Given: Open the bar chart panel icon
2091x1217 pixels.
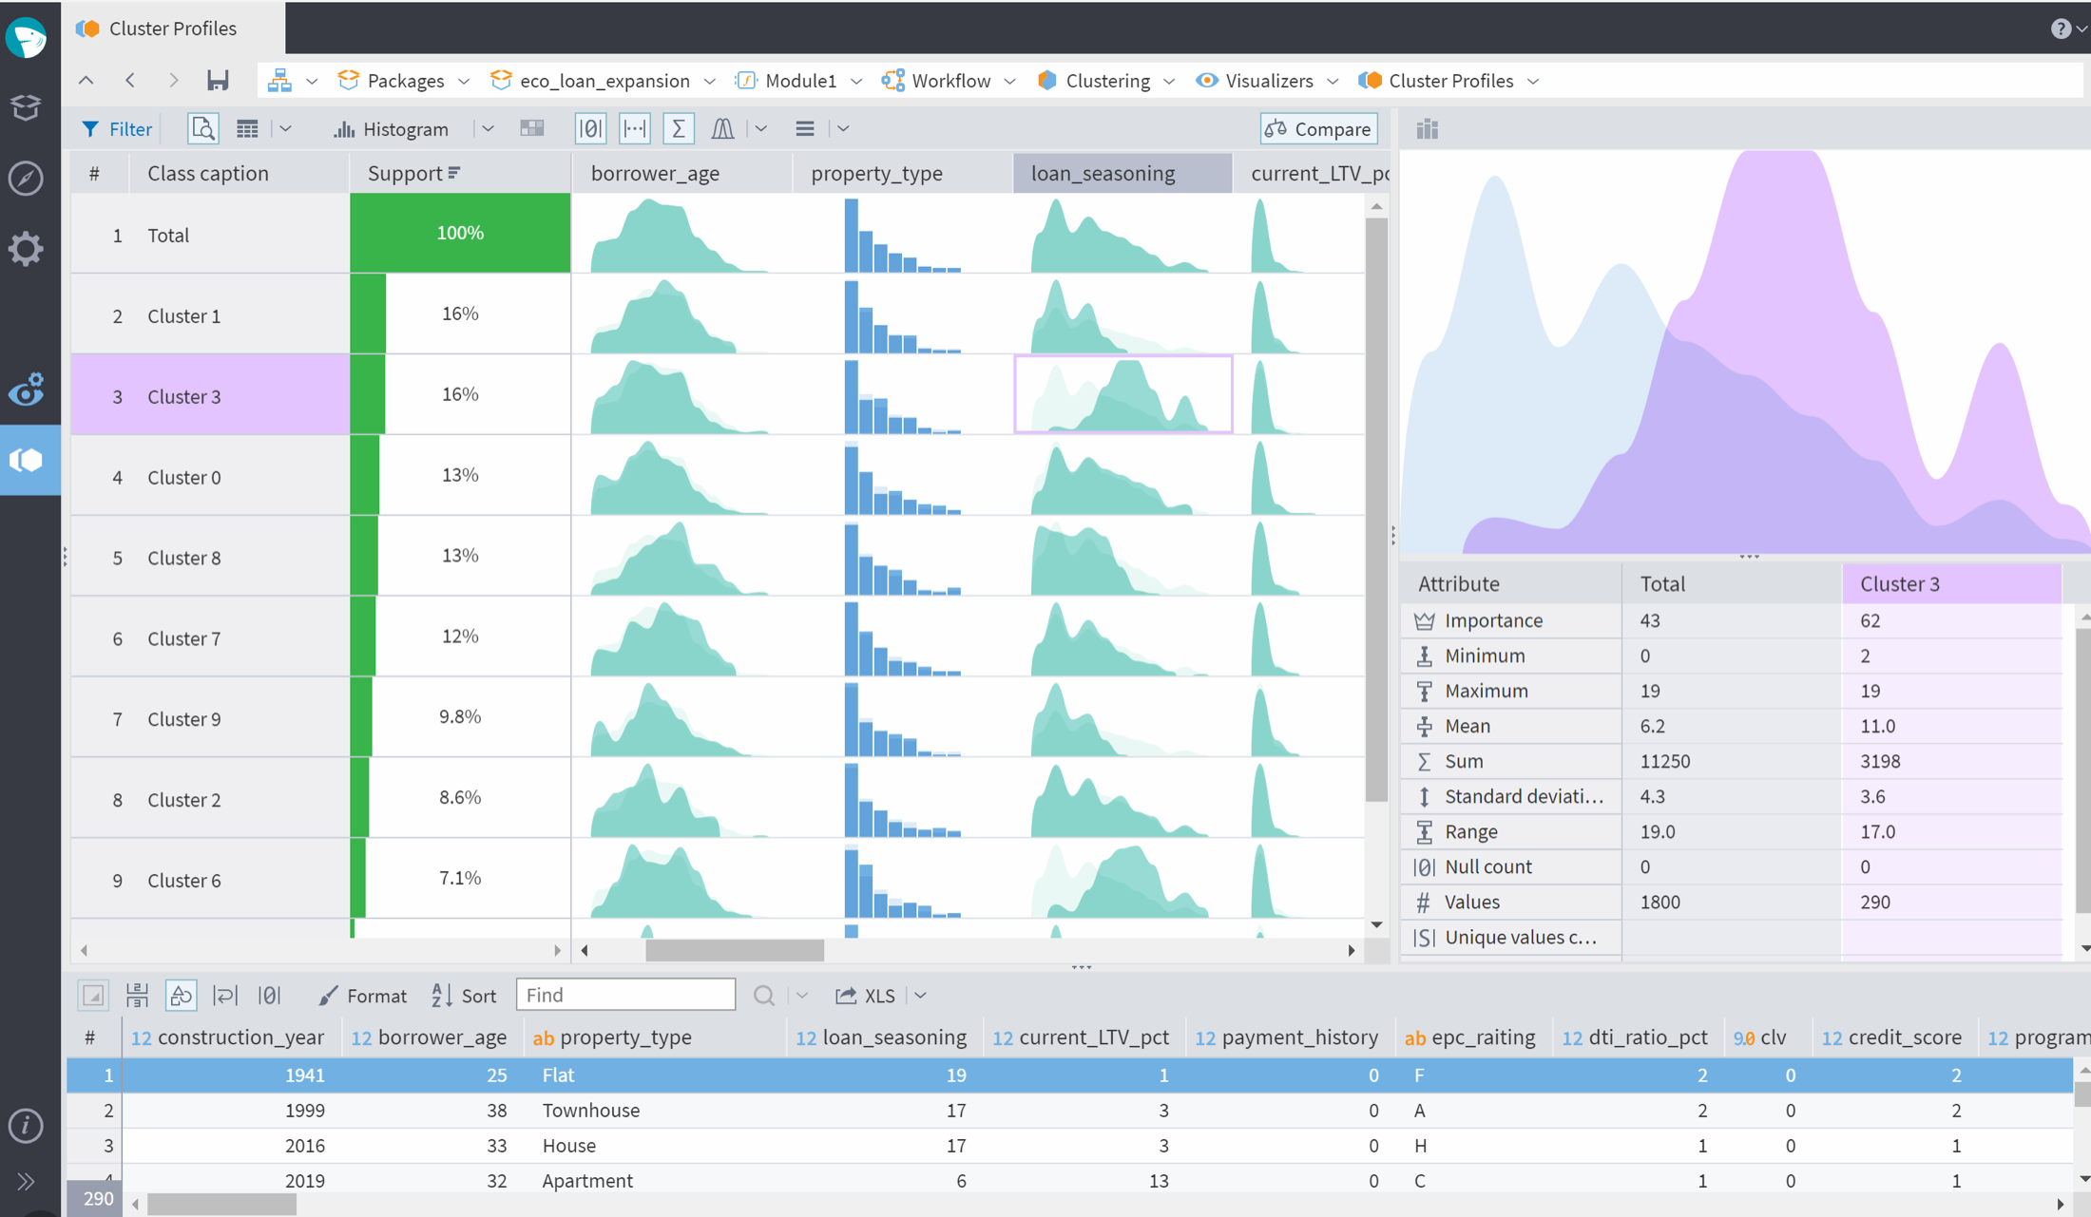Looking at the screenshot, I should 1427,129.
